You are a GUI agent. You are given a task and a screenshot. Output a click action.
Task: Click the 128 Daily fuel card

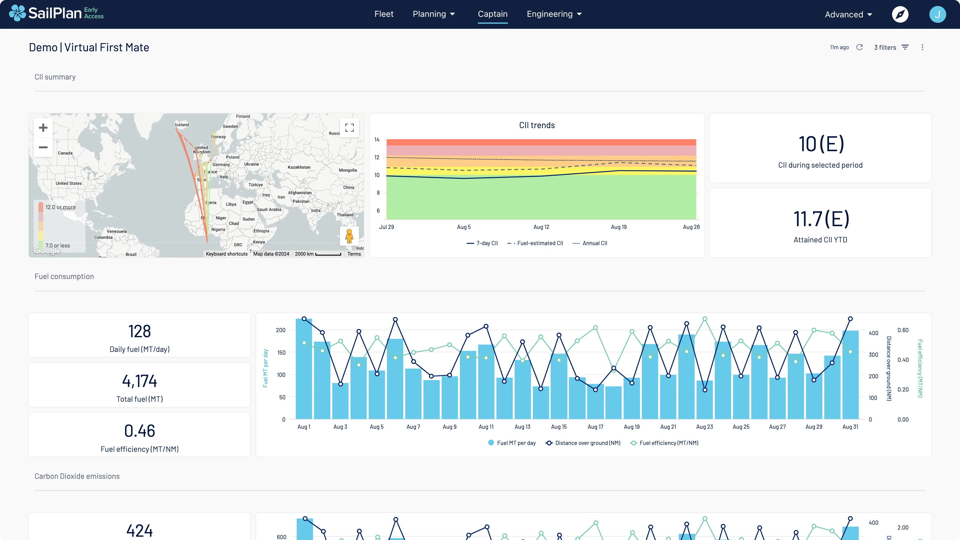click(139, 335)
